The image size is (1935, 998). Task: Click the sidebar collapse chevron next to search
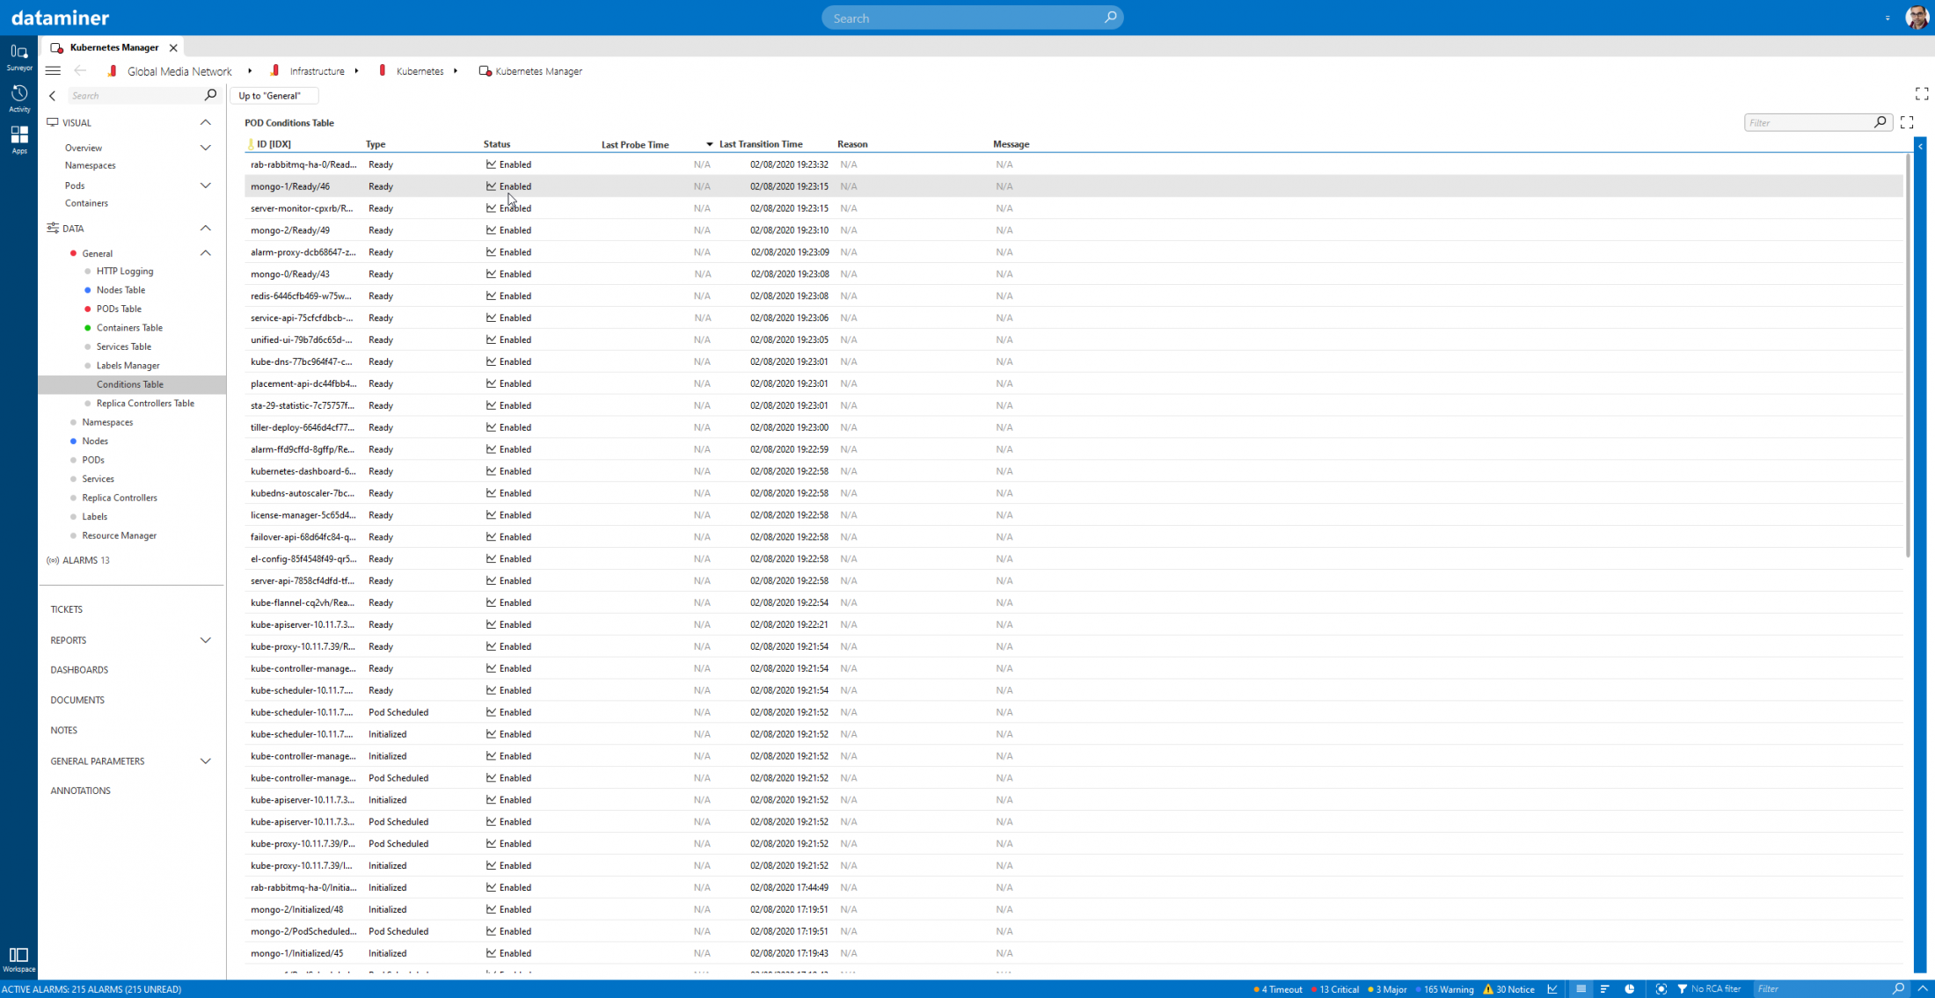53,96
